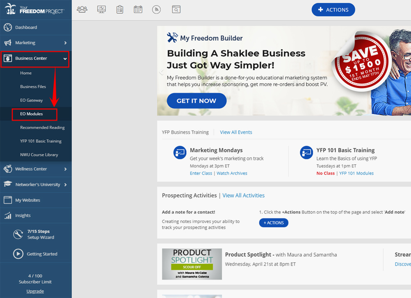This screenshot has height=298, width=411.
Task: Click Enter Class link for Marketing Mondays
Action: (201, 173)
